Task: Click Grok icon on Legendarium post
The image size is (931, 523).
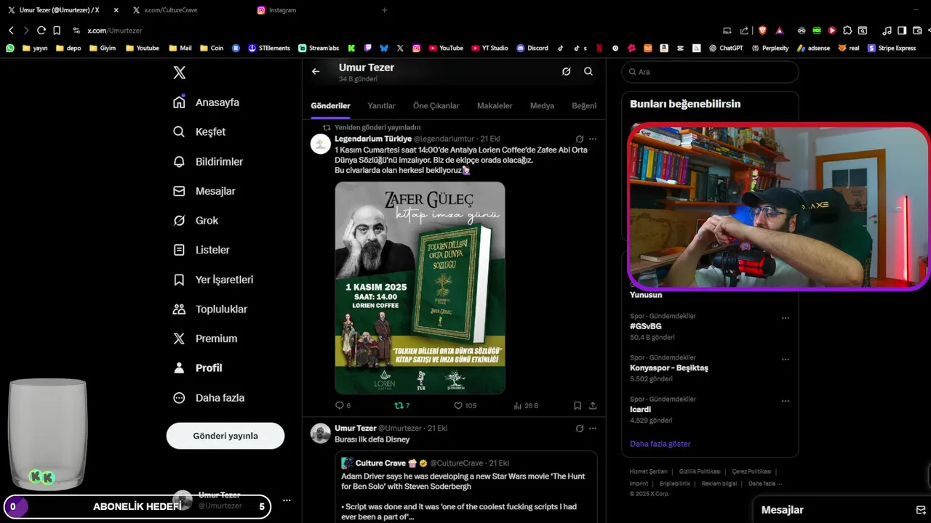Action: coord(580,139)
